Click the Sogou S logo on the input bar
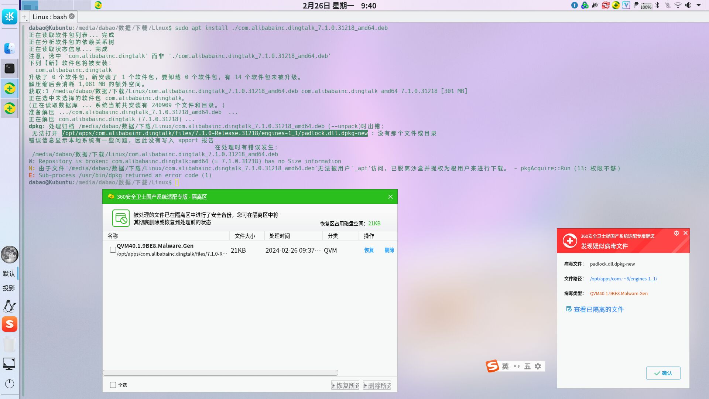The width and height of the screenshot is (709, 399). point(492,366)
